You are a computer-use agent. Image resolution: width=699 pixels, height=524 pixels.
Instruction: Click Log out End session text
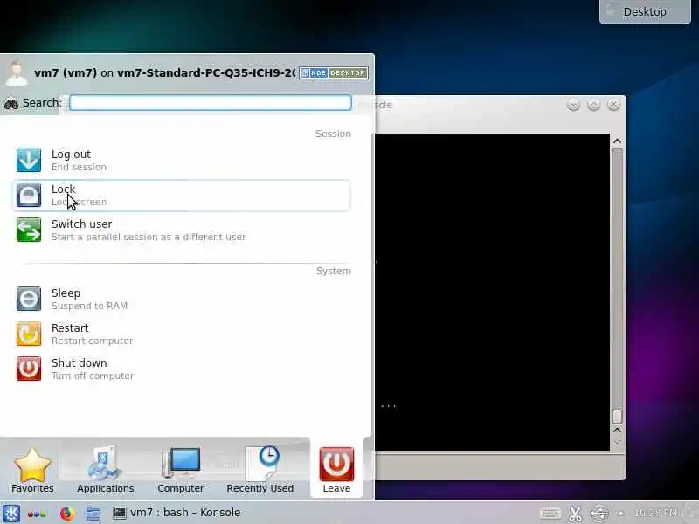tap(79, 161)
